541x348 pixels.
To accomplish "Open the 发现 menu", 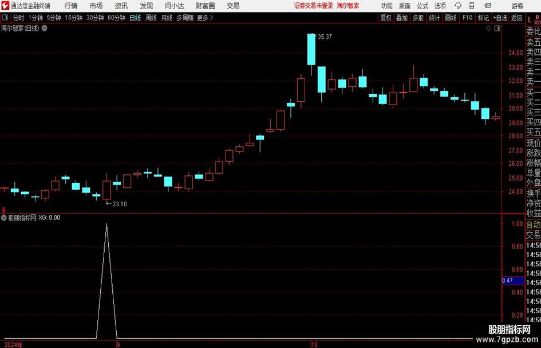I will [x=147, y=6].
